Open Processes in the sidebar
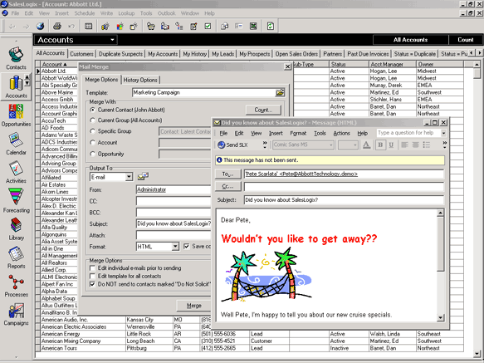 coord(16,286)
